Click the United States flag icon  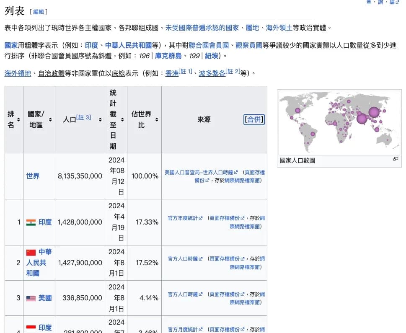[31, 298]
